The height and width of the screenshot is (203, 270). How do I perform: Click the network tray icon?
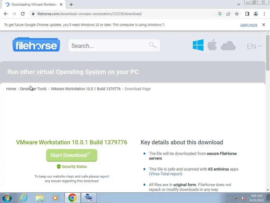point(237,198)
